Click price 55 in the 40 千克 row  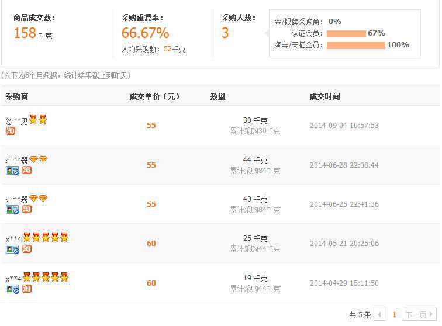point(151,204)
